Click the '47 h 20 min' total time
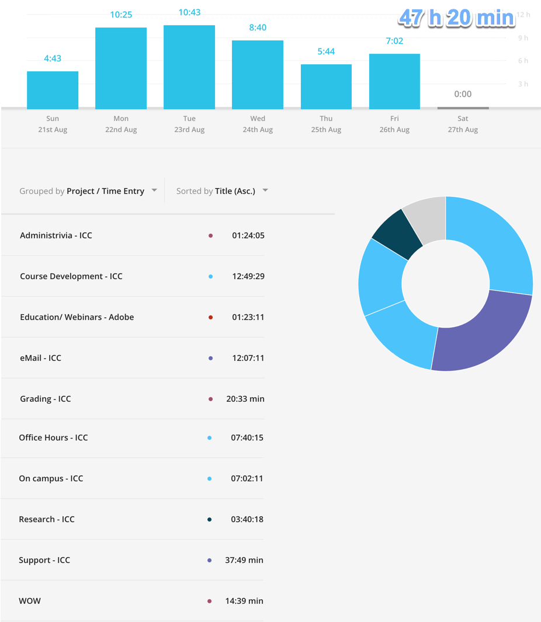 456,18
